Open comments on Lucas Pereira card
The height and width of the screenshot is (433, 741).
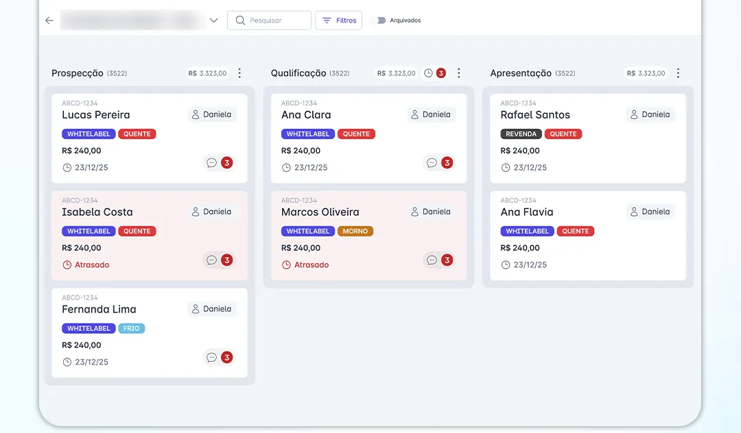click(219, 163)
